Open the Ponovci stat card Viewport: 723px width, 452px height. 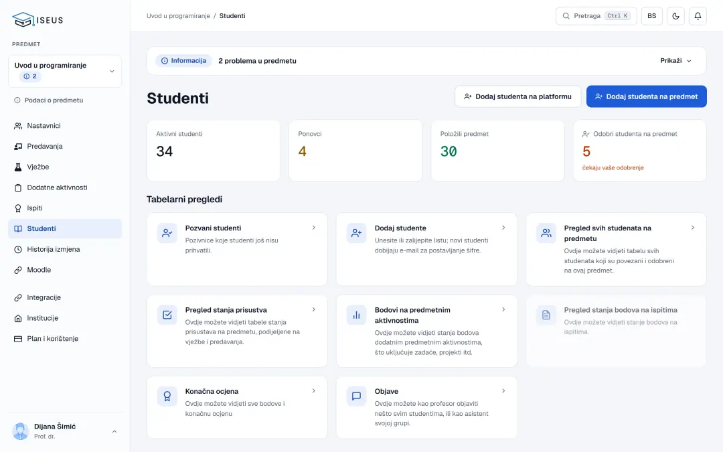355,151
